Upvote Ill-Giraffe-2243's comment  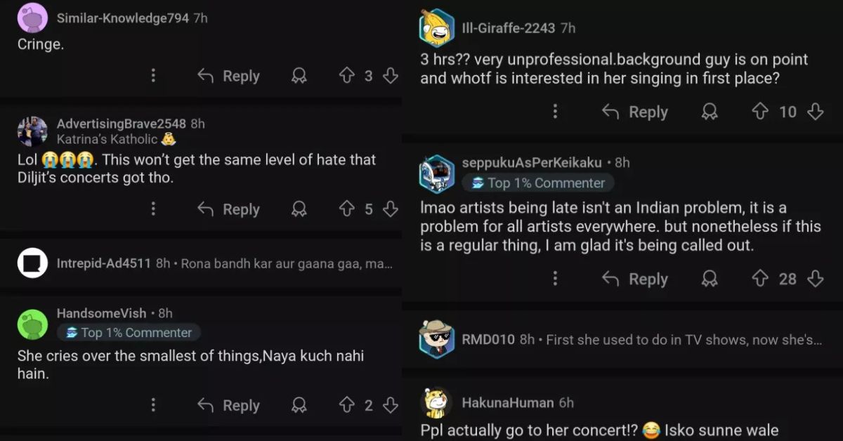(x=759, y=112)
